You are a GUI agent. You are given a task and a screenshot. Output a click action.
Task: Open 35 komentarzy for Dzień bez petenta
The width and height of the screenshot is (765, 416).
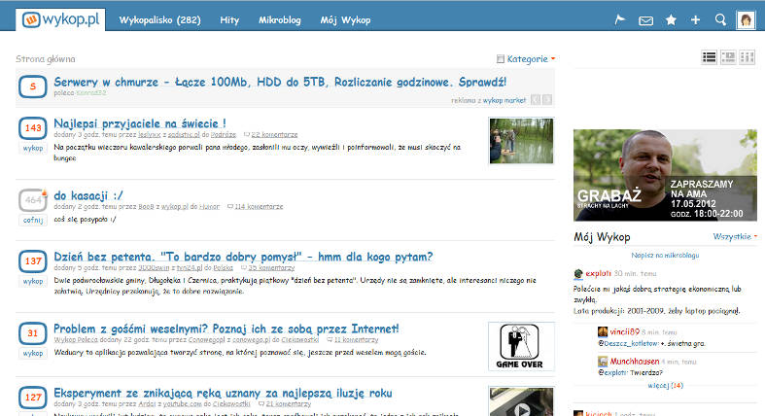[x=271, y=267]
